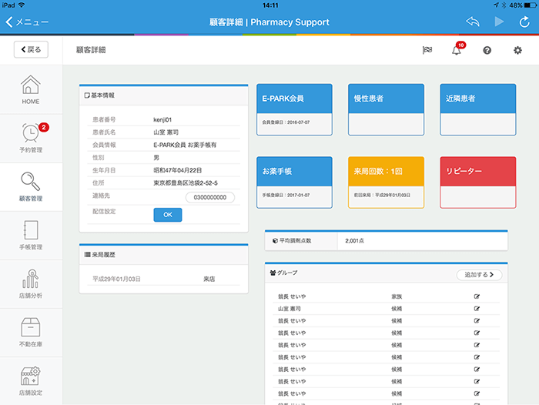Open notifications bell with 10 badge
Viewport: 539px width, 405px height.
457,50
